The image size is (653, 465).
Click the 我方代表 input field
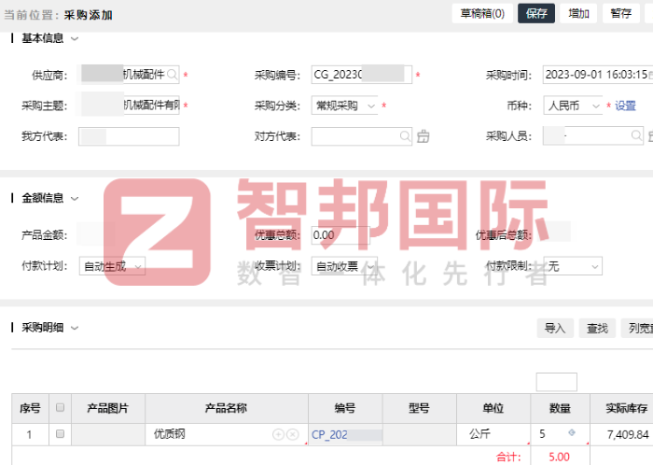(x=129, y=136)
